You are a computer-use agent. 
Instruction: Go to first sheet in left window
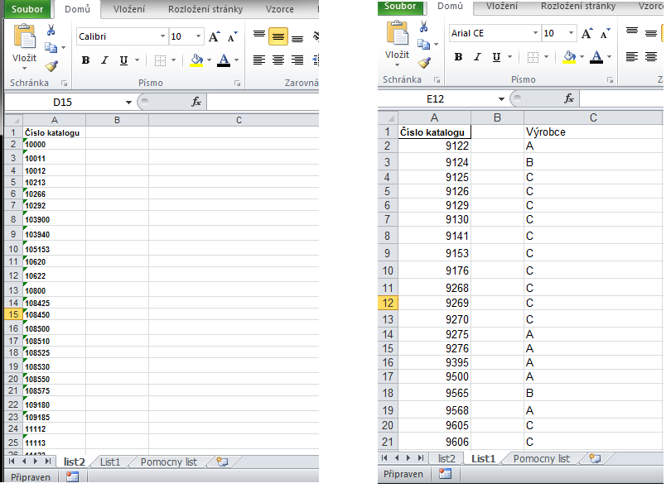pos(12,462)
